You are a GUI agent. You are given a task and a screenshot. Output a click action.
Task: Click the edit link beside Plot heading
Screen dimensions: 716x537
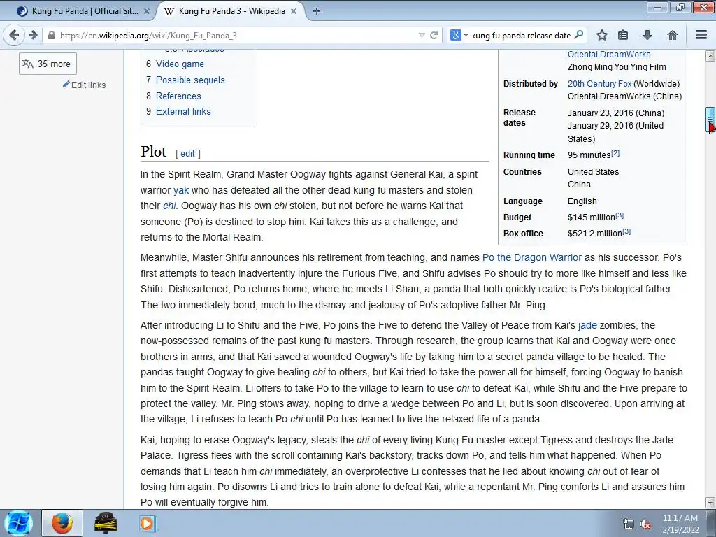tap(187, 153)
